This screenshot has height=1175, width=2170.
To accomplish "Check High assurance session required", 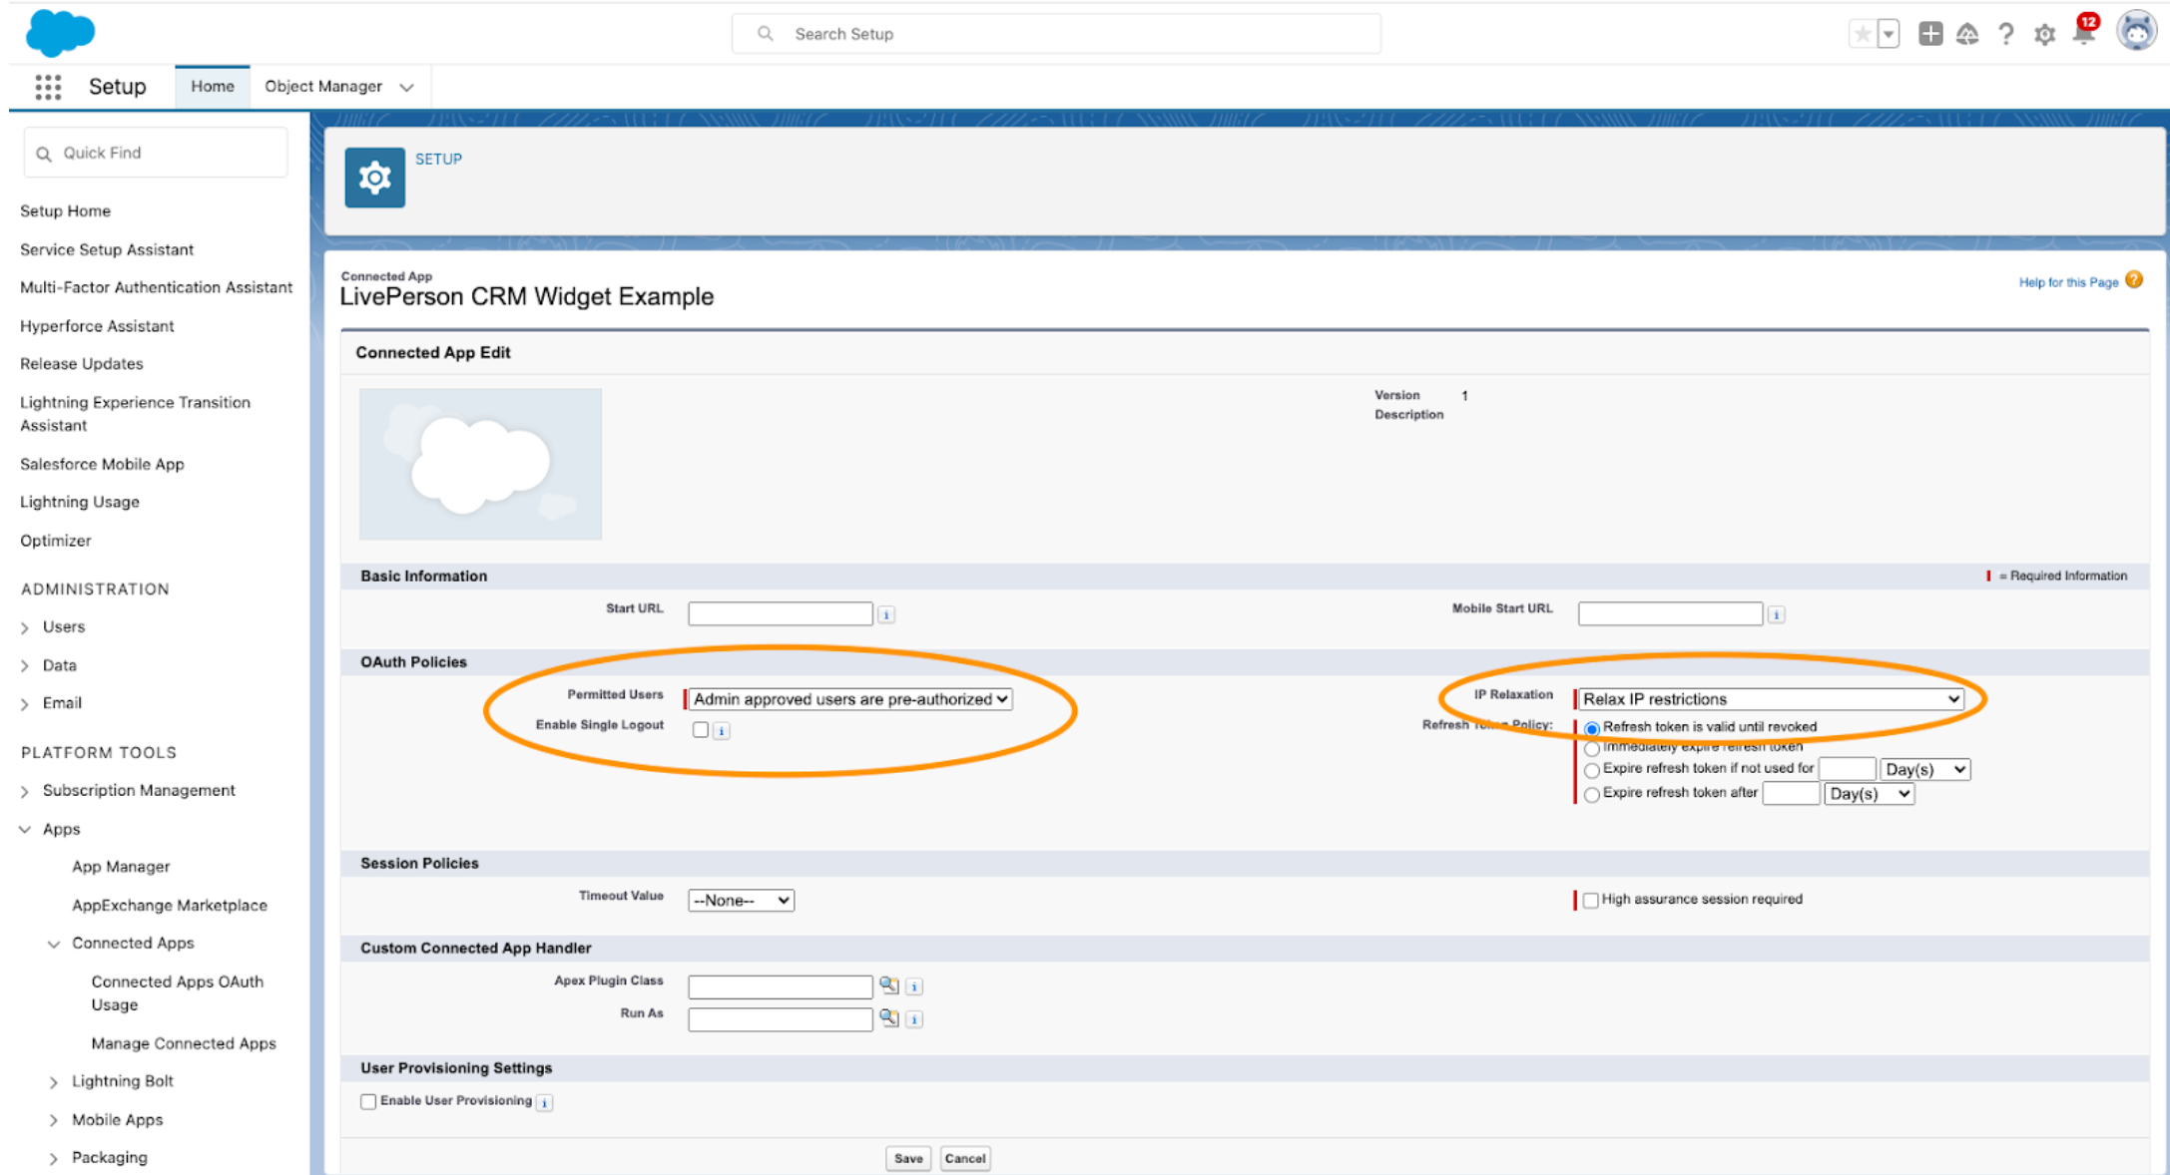I will click(1590, 900).
